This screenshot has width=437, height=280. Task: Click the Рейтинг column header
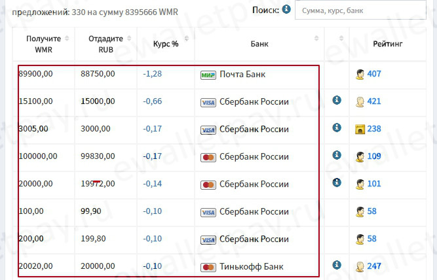pyautogui.click(x=388, y=44)
